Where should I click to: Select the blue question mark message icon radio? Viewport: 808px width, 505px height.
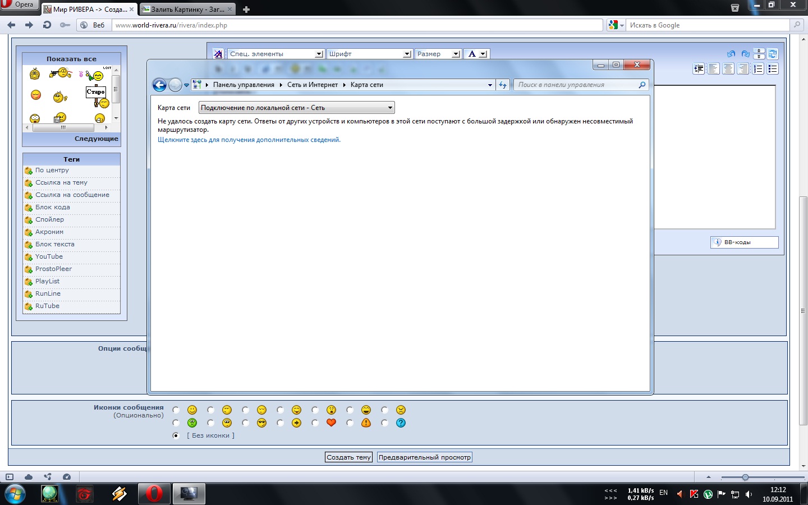click(385, 423)
